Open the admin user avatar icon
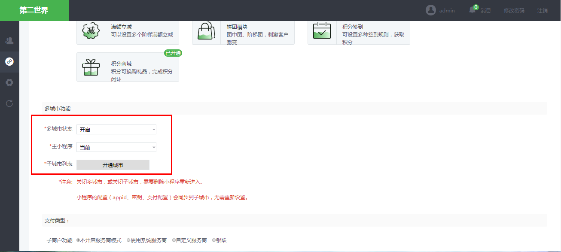 [x=431, y=10]
